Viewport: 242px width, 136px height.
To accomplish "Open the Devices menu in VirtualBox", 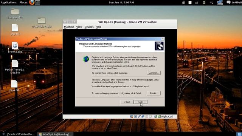I will [89, 27].
